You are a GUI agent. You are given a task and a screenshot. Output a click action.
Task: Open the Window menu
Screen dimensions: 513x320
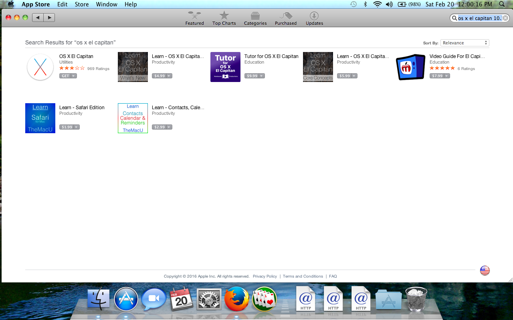coord(107,4)
